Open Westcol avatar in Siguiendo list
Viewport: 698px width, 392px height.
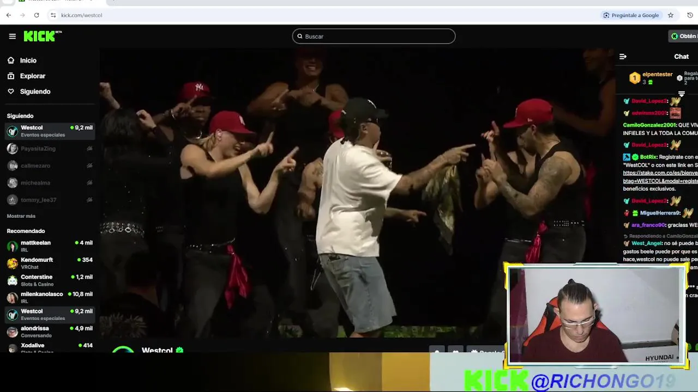pos(12,131)
